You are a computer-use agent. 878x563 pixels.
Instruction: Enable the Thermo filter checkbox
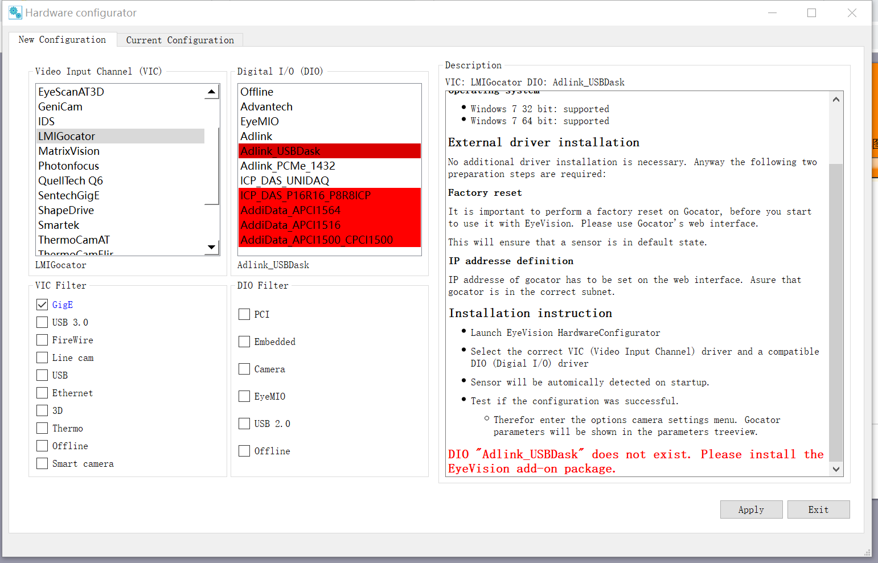42,428
